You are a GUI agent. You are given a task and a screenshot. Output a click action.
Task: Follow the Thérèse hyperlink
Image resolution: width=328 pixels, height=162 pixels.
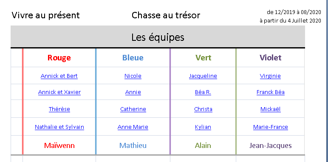(x=59, y=109)
